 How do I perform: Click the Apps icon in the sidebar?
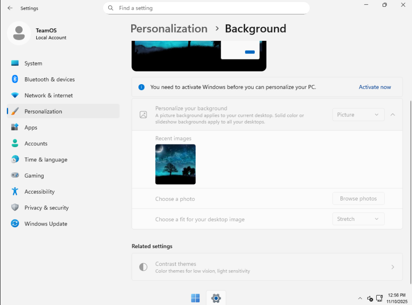(15, 127)
